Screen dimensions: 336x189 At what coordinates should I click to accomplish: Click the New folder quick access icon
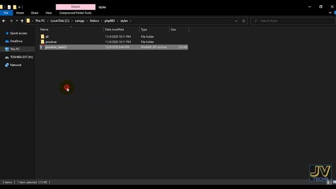pos(15,7)
